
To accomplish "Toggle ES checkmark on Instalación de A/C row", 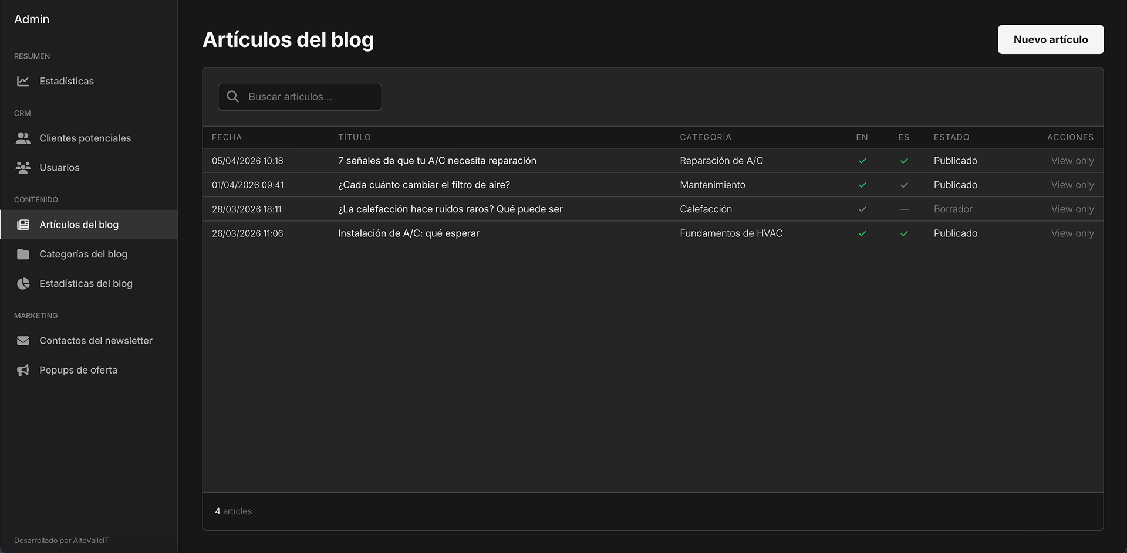I will click(x=904, y=233).
